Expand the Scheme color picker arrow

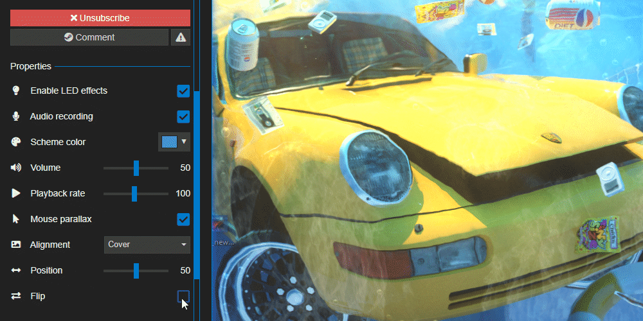click(x=184, y=141)
